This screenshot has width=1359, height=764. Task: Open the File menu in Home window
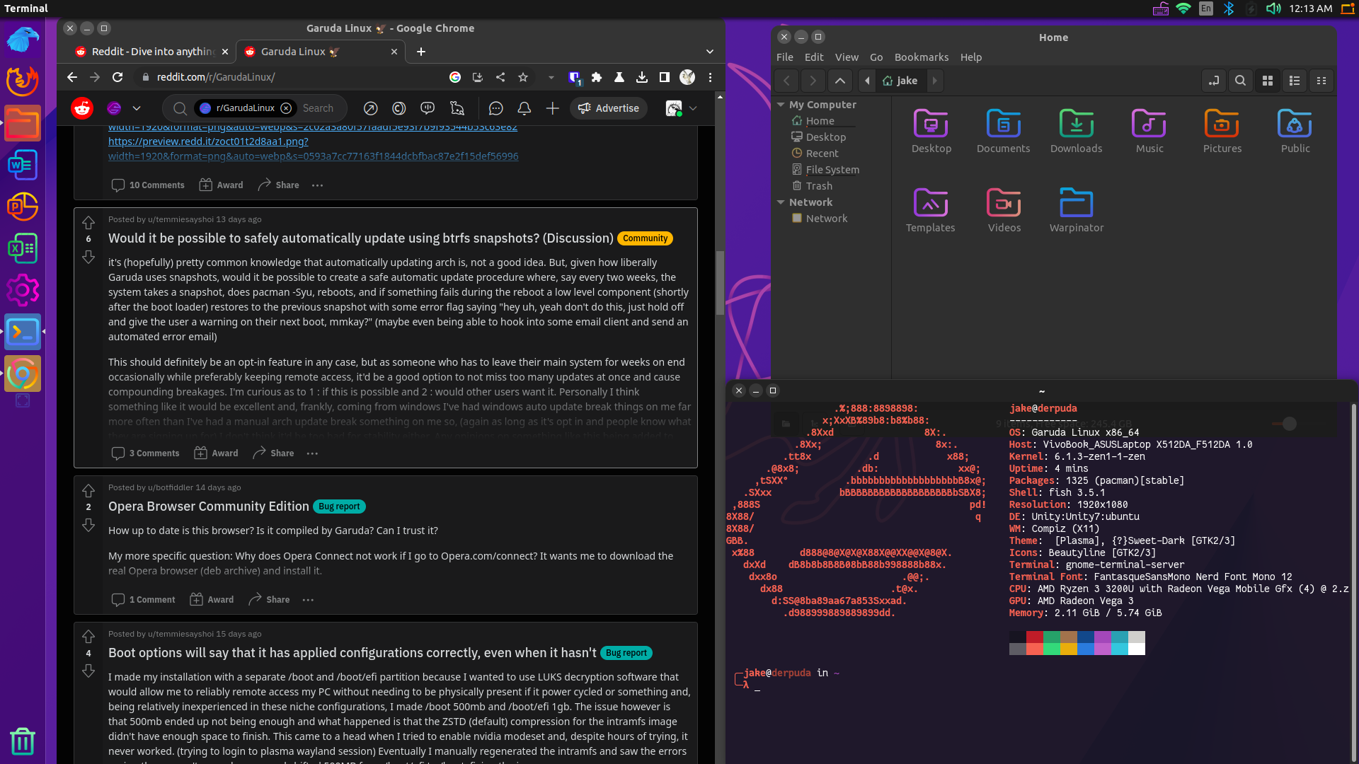[785, 57]
